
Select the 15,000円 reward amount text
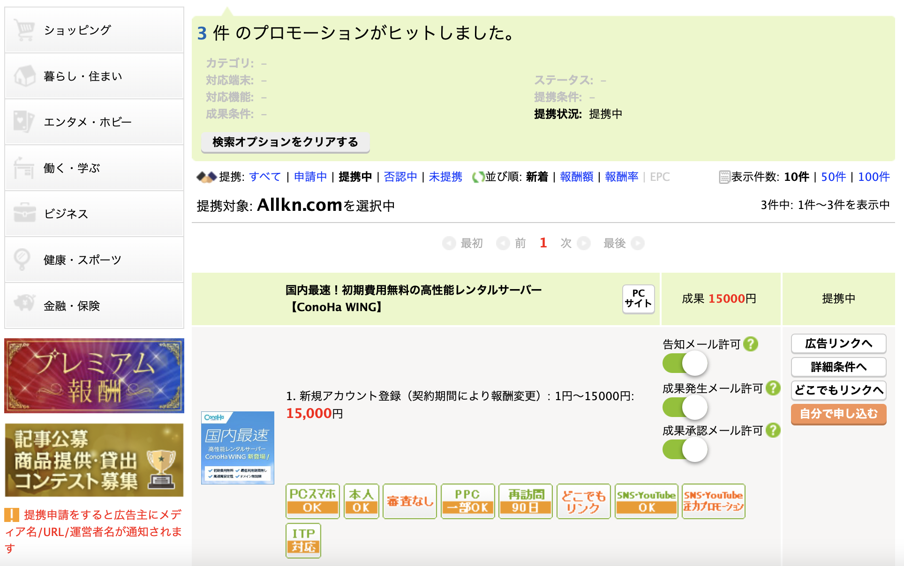[x=315, y=413]
